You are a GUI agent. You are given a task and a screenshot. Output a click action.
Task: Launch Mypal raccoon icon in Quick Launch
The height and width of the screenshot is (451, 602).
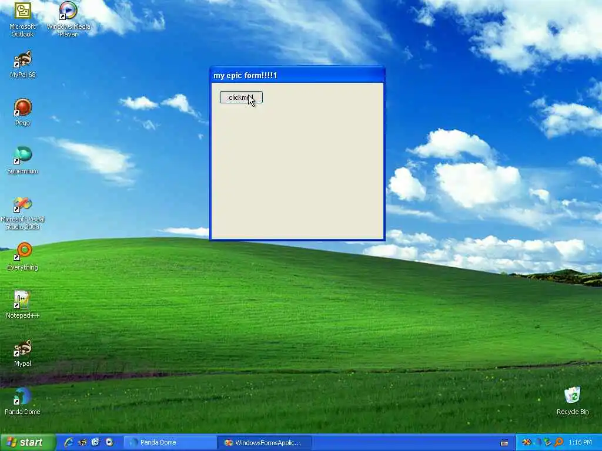[82, 442]
